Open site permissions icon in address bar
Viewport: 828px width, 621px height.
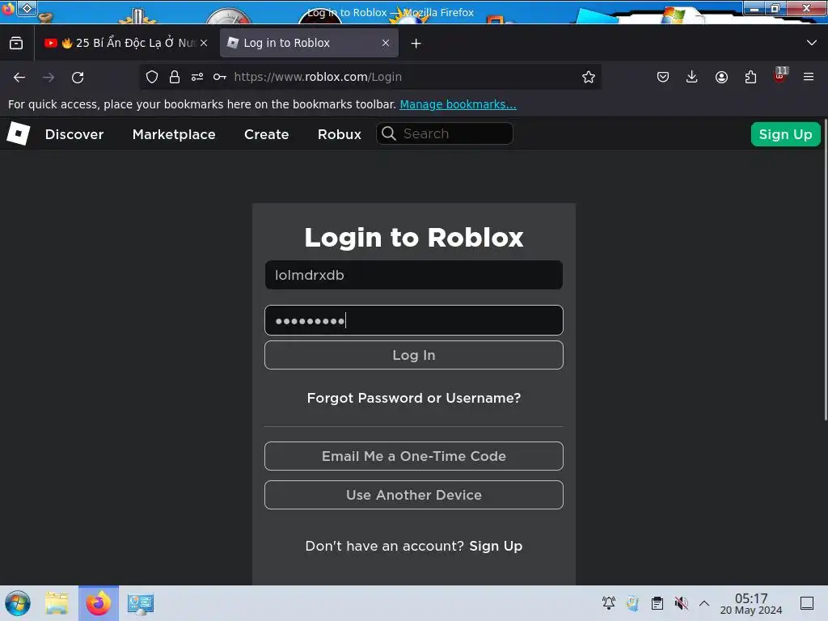[197, 77]
